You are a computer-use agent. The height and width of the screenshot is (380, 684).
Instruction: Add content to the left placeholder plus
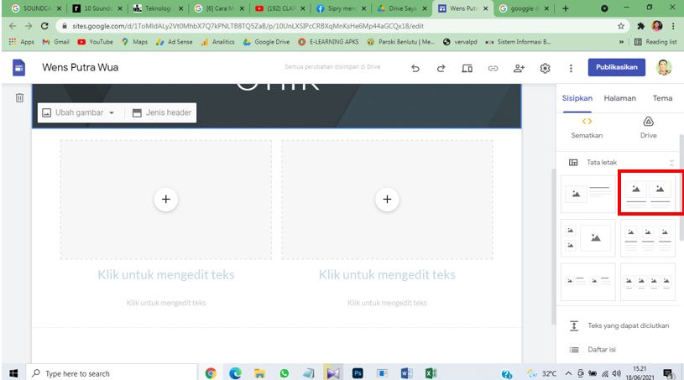[165, 199]
